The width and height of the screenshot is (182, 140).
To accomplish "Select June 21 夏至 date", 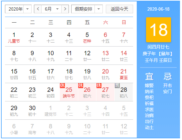I will tap(124, 74).
